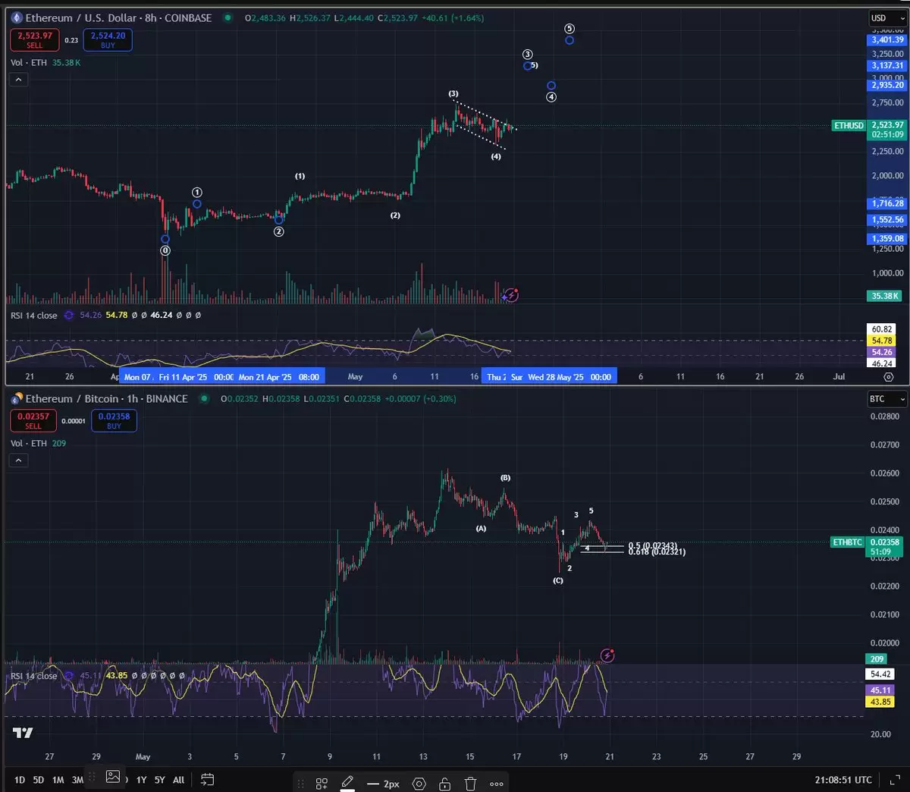Viewport: 910px width, 792px height.
Task: Select the 1Y time range
Action: tap(141, 780)
